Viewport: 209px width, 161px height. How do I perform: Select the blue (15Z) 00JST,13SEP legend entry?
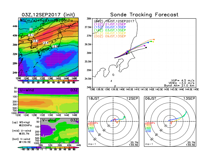[110, 27]
